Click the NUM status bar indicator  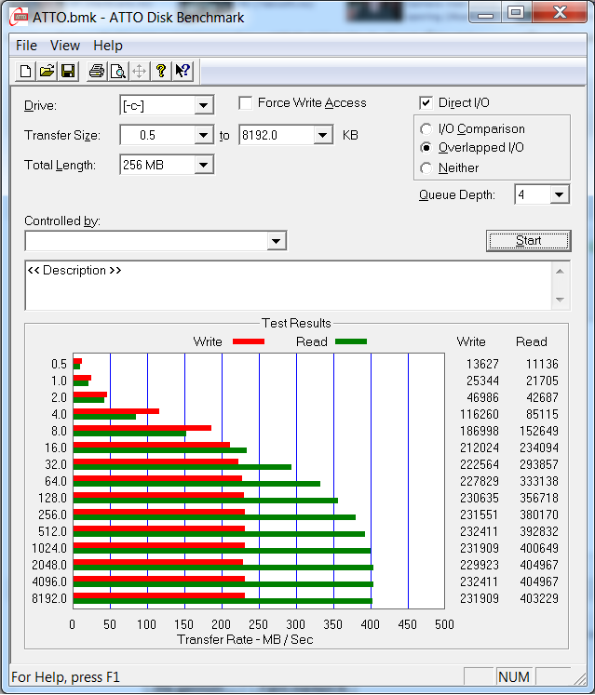[x=514, y=677]
